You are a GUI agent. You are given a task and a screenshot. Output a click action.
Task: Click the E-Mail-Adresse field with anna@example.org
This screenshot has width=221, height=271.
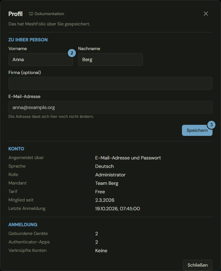click(x=110, y=107)
